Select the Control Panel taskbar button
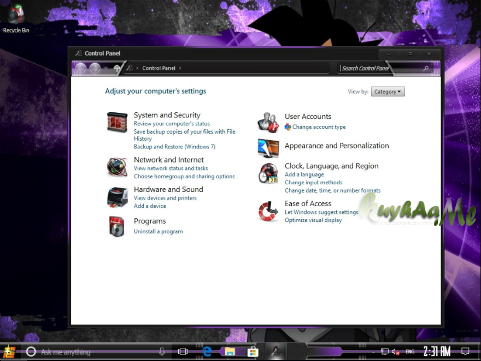Viewport: 481px width, 361px height. tap(276, 351)
